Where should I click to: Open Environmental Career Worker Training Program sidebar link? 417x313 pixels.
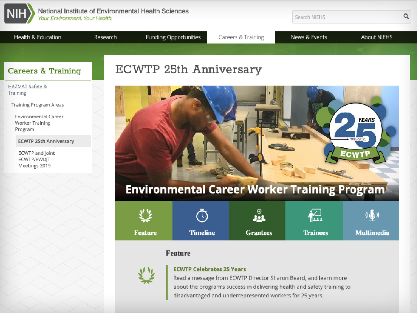39,123
